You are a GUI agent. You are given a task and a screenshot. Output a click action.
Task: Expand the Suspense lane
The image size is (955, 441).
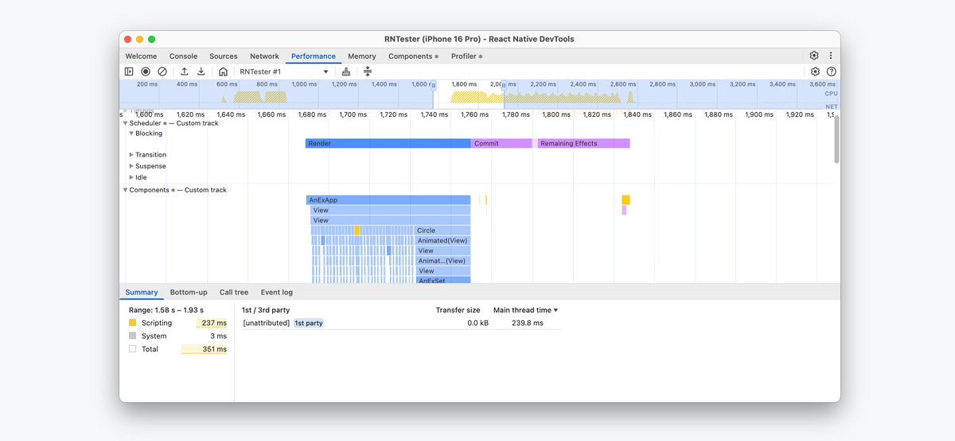click(x=131, y=166)
